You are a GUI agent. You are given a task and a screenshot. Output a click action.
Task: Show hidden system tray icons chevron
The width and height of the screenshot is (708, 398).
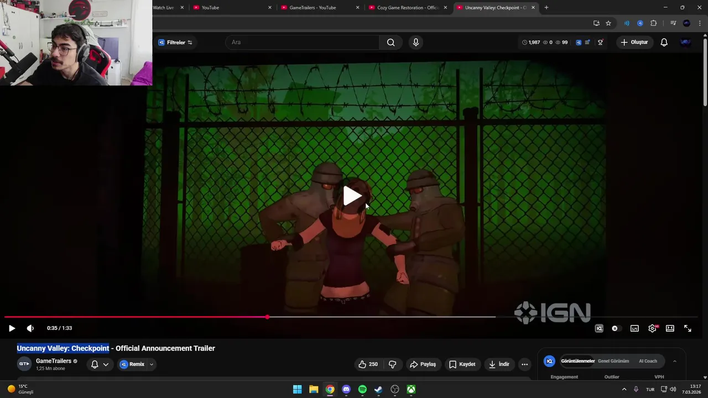point(624,390)
